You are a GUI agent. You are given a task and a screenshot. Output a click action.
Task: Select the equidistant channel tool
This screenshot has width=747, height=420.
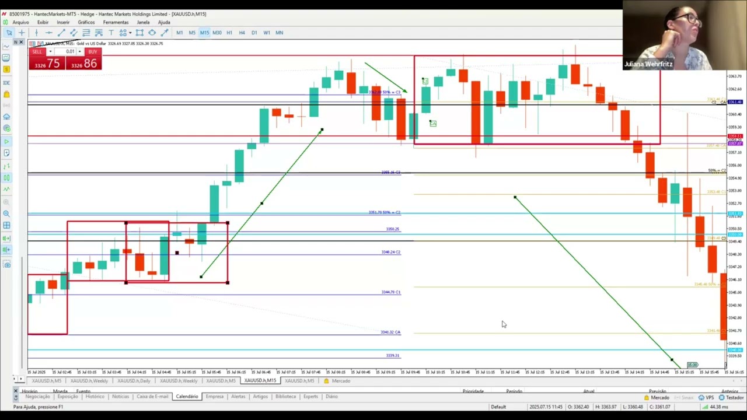(74, 33)
